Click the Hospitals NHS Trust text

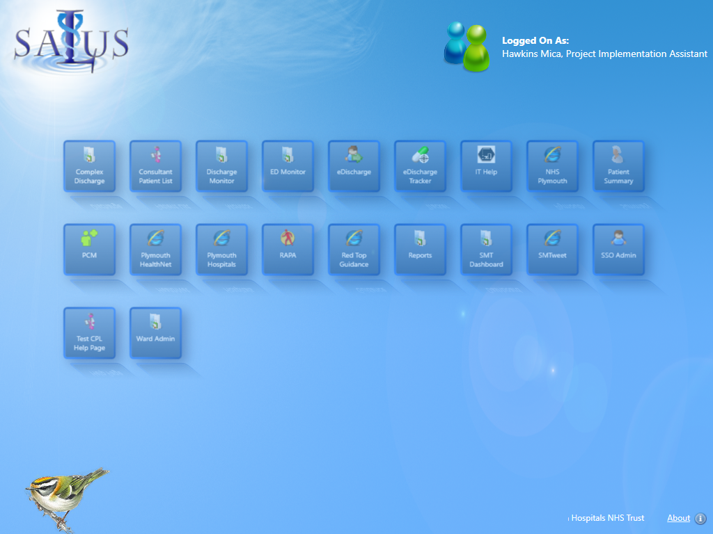tap(607, 518)
